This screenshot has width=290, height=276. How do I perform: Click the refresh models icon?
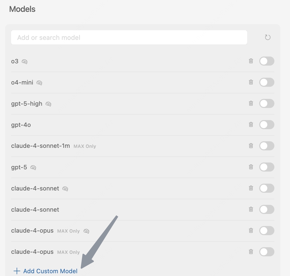coord(268,38)
